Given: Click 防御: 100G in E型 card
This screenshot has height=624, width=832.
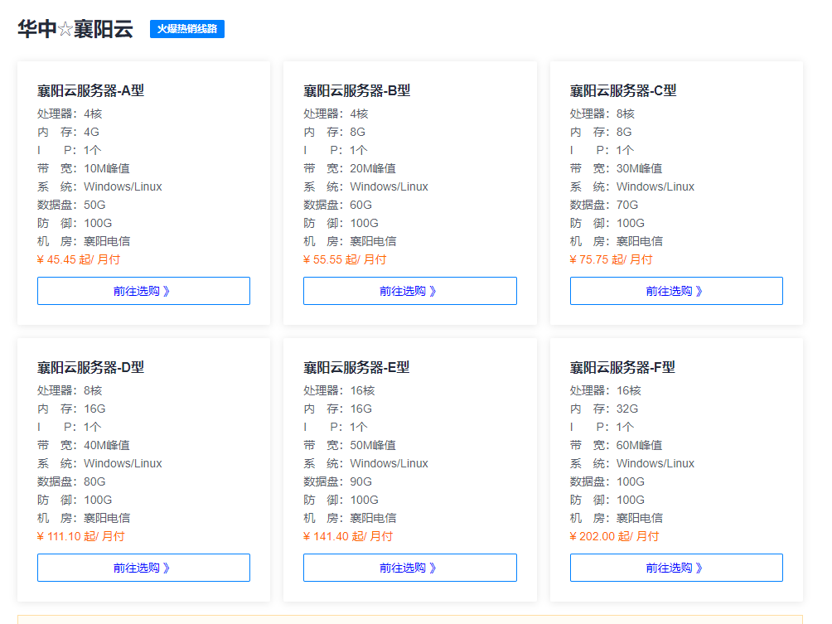Looking at the screenshot, I should (x=341, y=500).
